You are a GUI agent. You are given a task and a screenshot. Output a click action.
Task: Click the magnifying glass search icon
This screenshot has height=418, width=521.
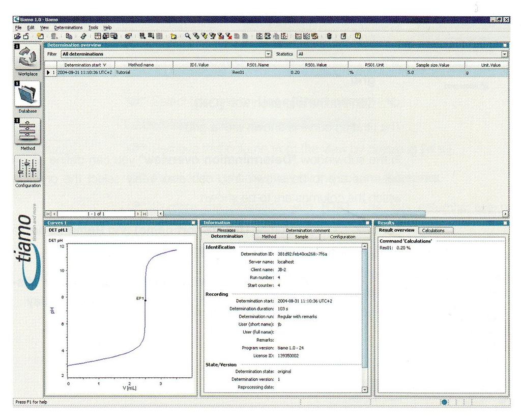click(x=188, y=36)
